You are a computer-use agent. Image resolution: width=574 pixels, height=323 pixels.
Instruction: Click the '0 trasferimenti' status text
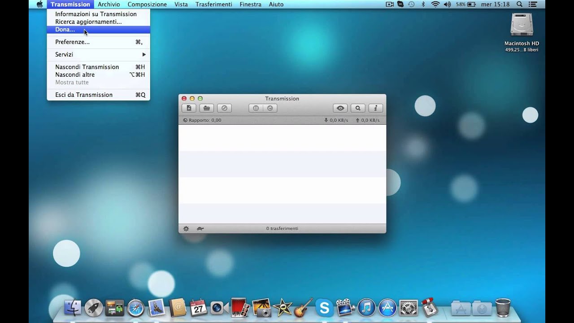click(x=282, y=228)
